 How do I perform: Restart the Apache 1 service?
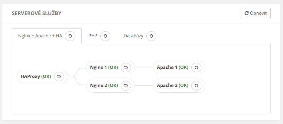tap(196, 68)
